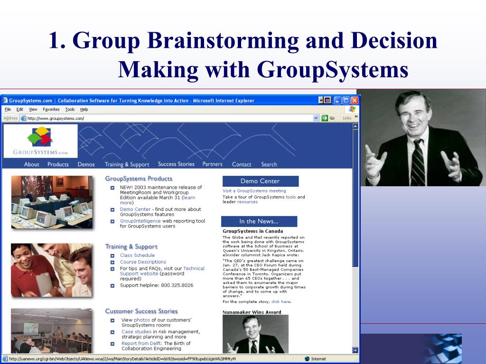This screenshot has width=486, height=364.
Task: Open the Contact nav item
Action: click(242, 164)
